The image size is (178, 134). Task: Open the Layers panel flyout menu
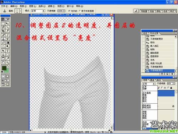pyautogui.click(x=176, y=80)
